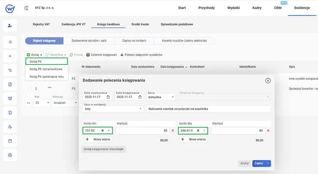The image size is (318, 174).
Task: Open calendar picker for Data księgowania
Action: click(140, 97)
